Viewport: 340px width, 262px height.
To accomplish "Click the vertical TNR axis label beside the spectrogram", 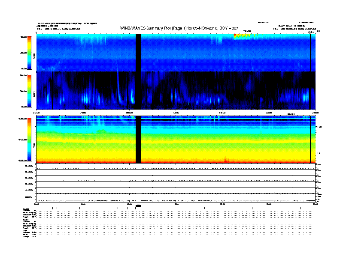I will tap(34, 146).
